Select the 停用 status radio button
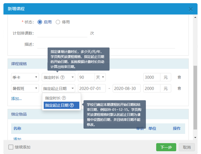This screenshot has width=201, height=154. [x=58, y=22]
